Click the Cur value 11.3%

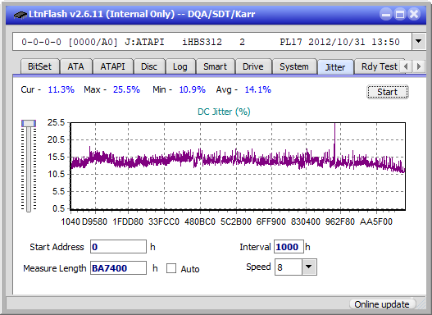pos(61,89)
